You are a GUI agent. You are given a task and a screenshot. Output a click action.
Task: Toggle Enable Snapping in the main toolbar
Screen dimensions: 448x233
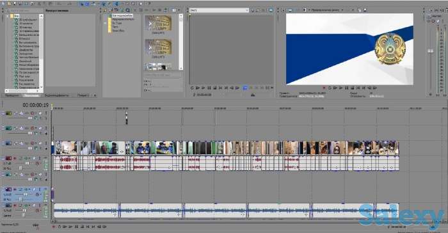point(82,3)
